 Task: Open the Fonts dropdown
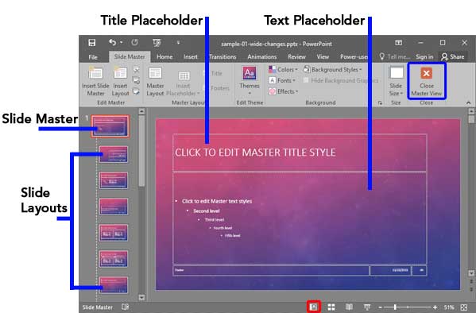tap(282, 80)
